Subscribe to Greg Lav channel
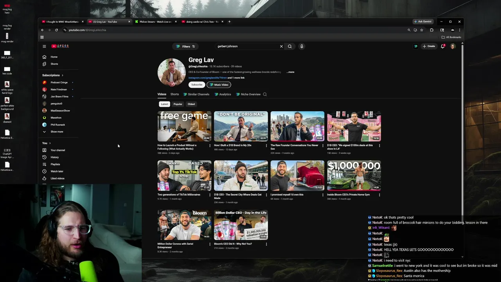This screenshot has width=501, height=282. click(197, 85)
